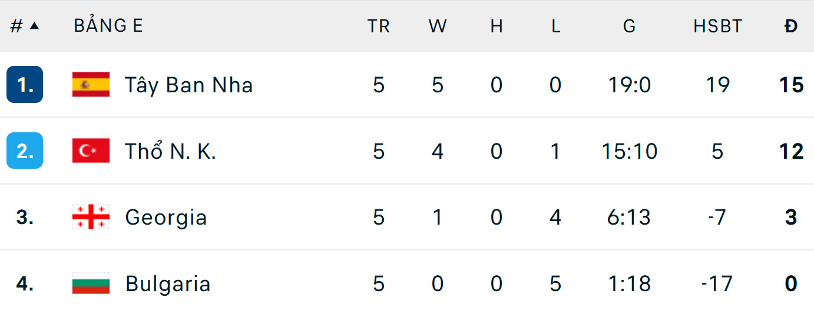Click the light blue rank 2 badge
The image size is (814, 314).
(x=25, y=151)
